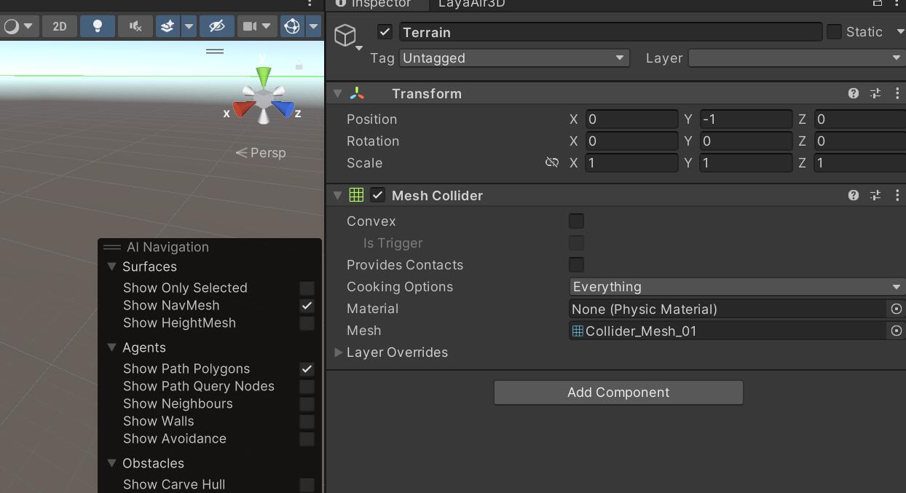Toggle scene lighting with the lightbulb icon
This screenshot has width=906, height=493.
[x=97, y=26]
